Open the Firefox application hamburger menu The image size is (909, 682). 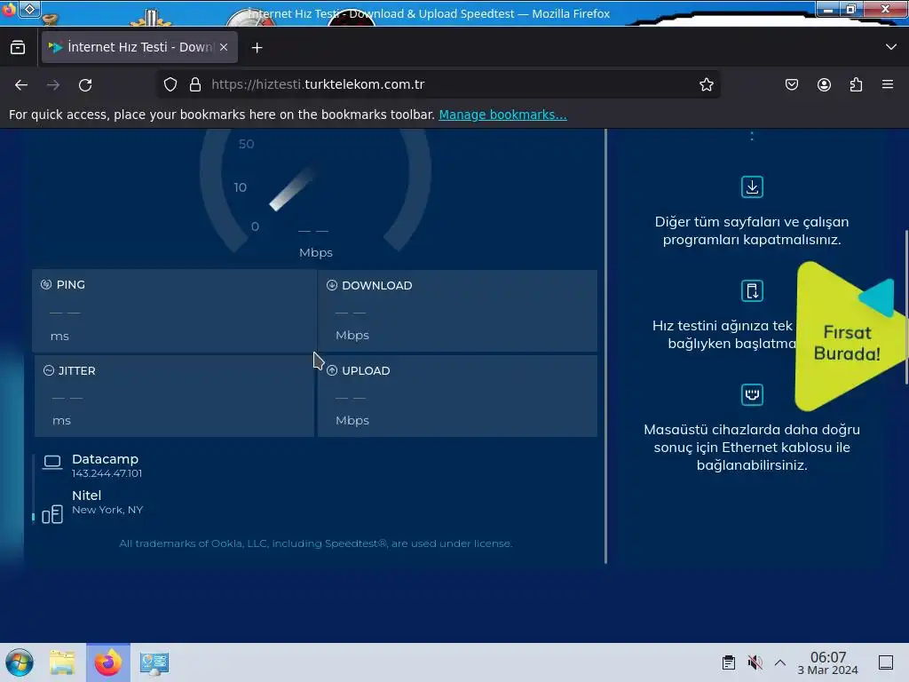[x=888, y=84]
